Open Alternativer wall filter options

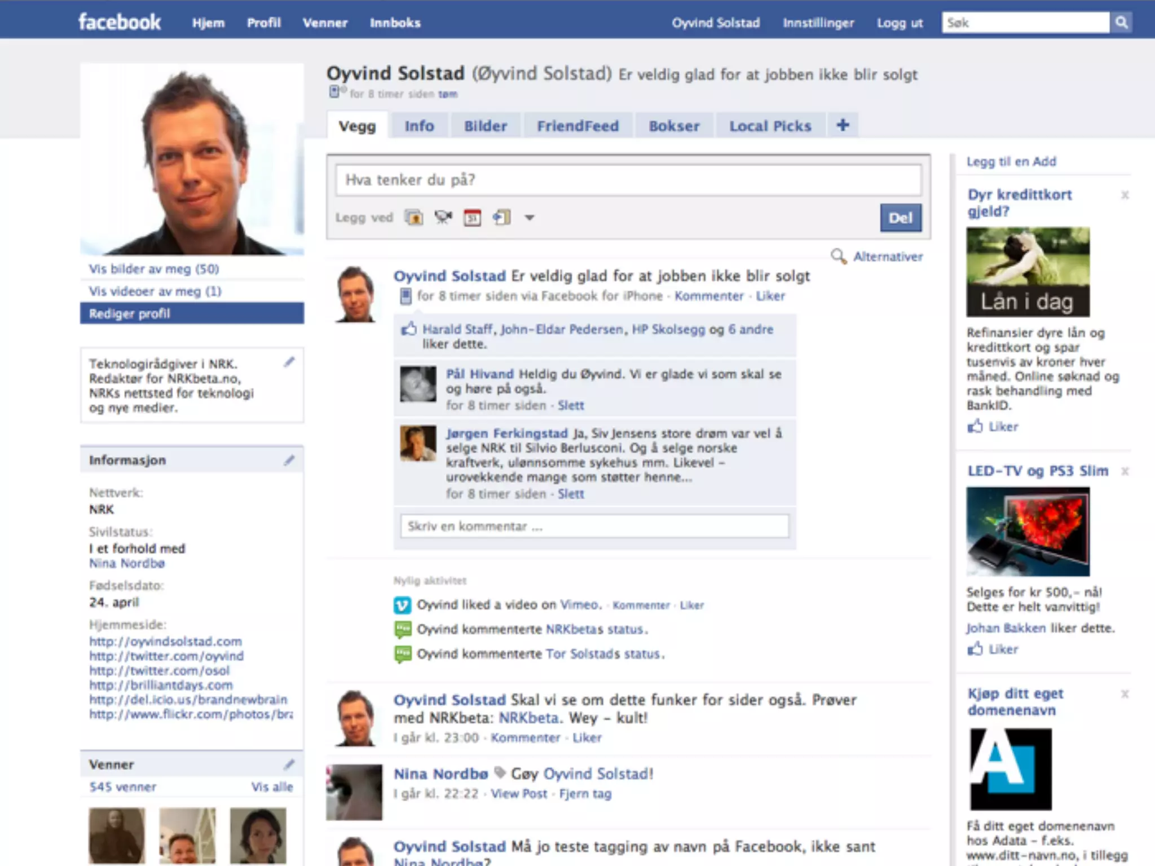pyautogui.click(x=887, y=257)
